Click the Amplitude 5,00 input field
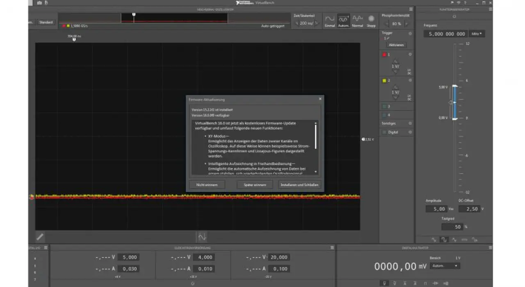This screenshot has width=525, height=287. (436, 209)
